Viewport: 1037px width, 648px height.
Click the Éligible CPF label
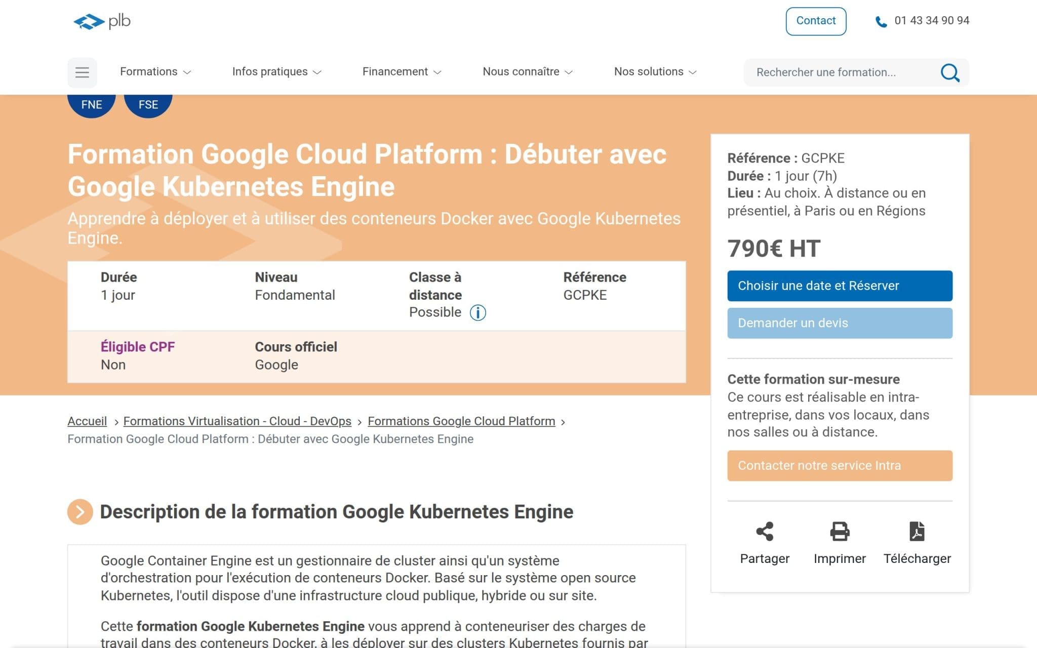tap(138, 347)
